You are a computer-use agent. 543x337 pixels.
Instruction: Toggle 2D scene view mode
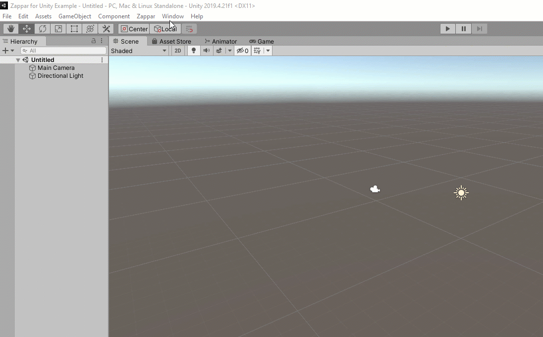(x=178, y=51)
